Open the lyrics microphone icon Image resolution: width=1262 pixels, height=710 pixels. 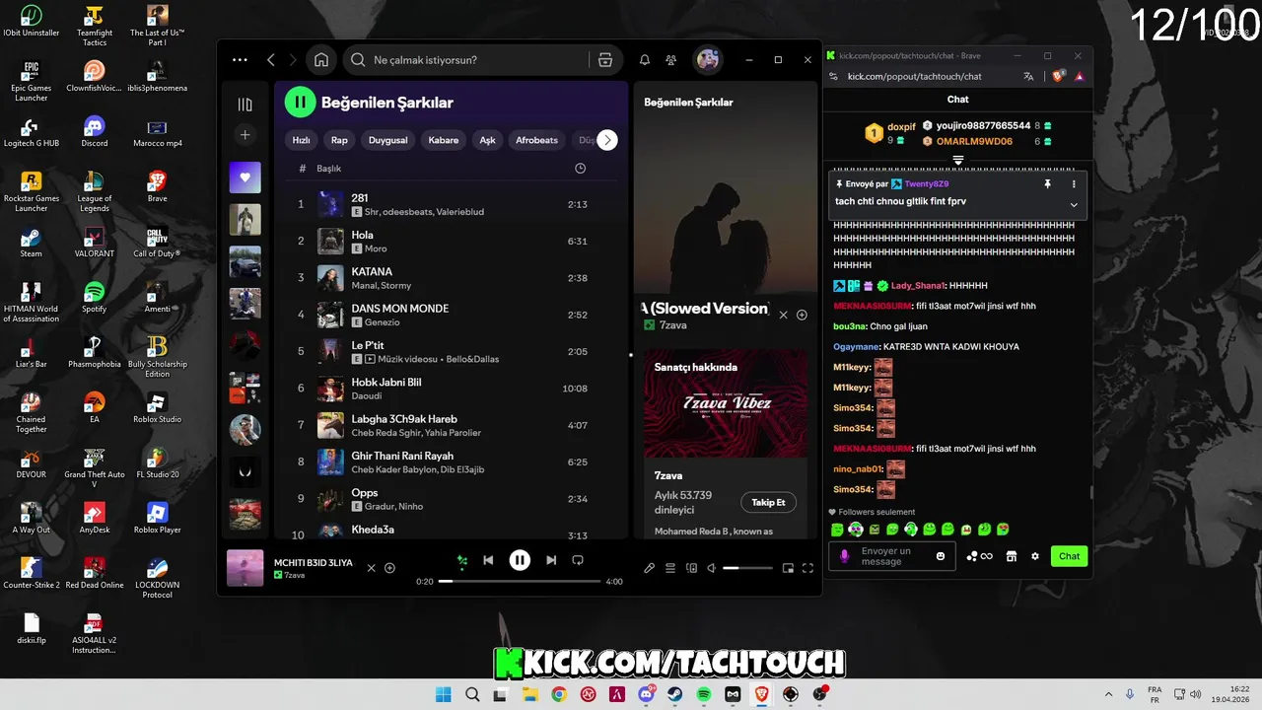(649, 568)
